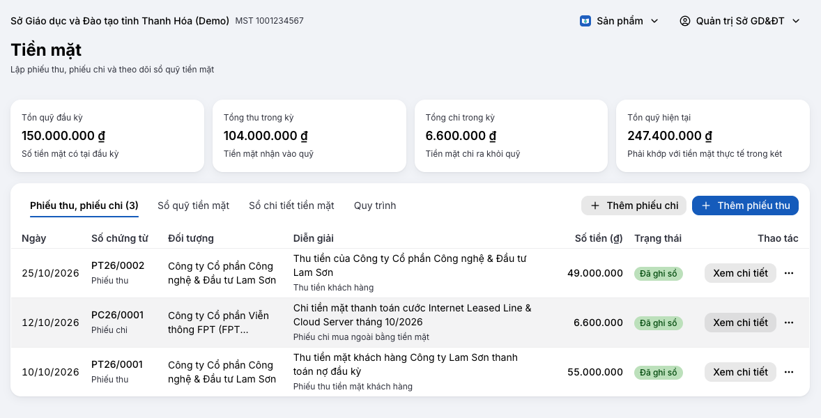Click the Đối tượng column header

tap(190, 238)
